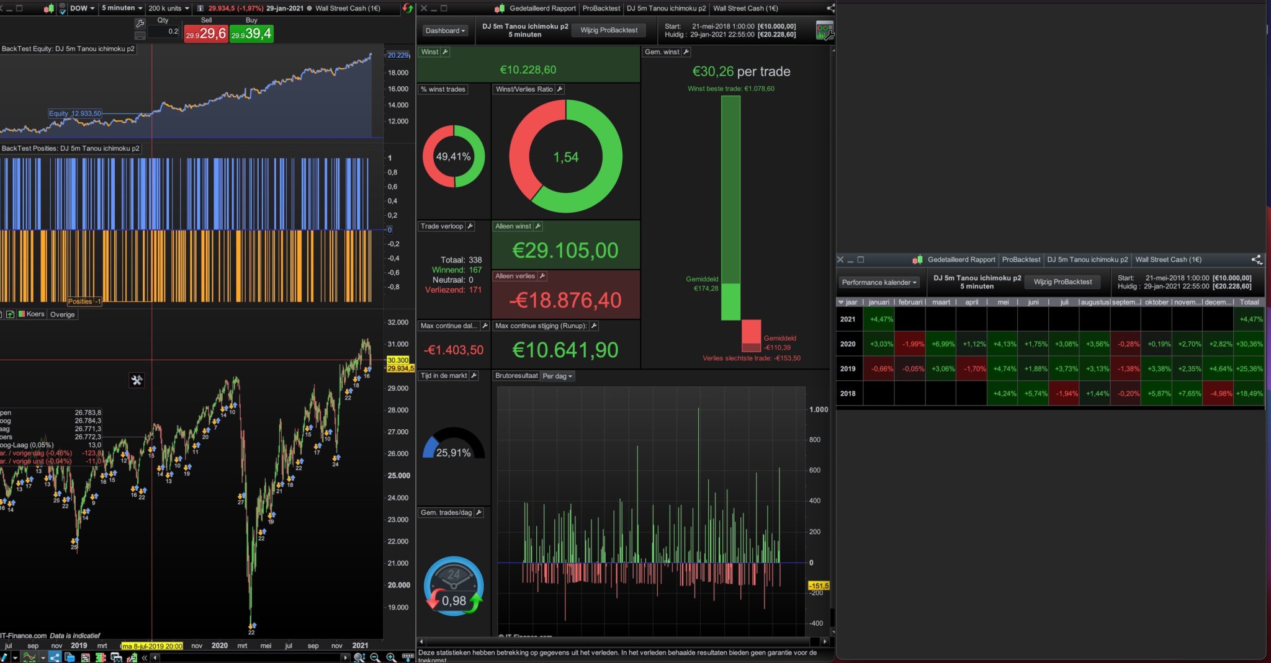This screenshot has height=663, width=1271.
Task: Open the backtest trading systems icon
Action: pos(131,657)
